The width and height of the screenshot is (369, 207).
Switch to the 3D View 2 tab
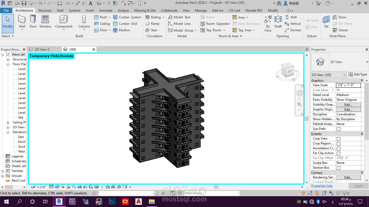pyautogui.click(x=42, y=50)
